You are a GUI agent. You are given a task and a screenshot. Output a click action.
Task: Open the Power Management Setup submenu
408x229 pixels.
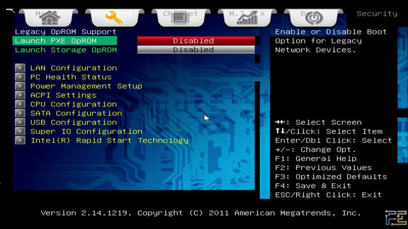point(86,86)
